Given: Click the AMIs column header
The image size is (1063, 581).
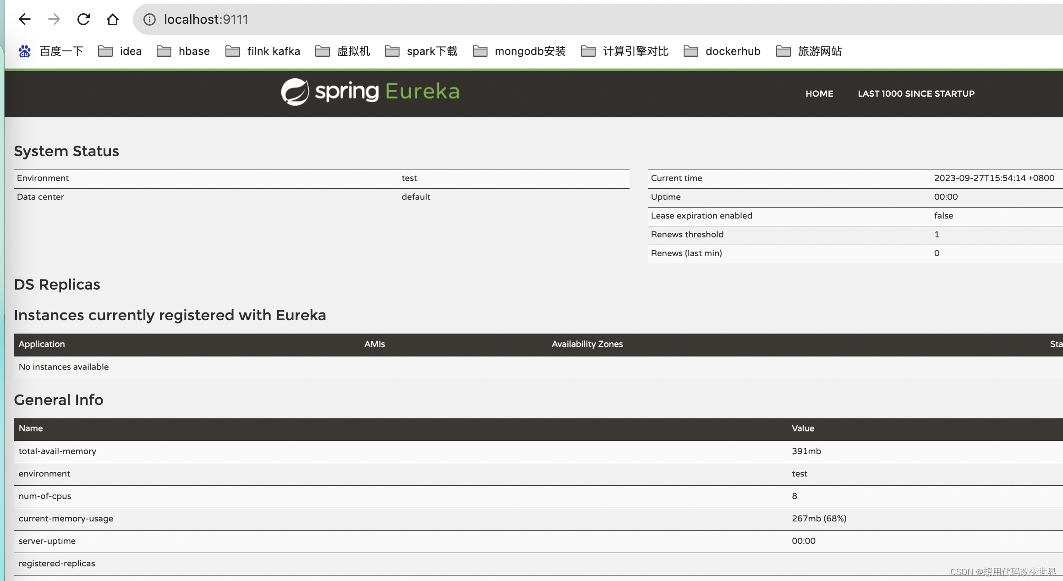Looking at the screenshot, I should pos(374,344).
